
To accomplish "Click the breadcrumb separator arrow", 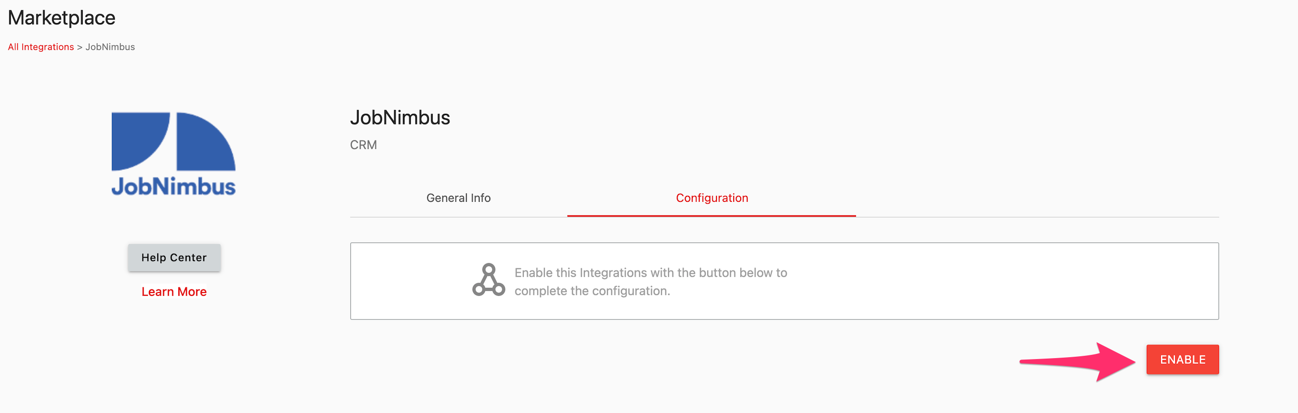I will 80,47.
